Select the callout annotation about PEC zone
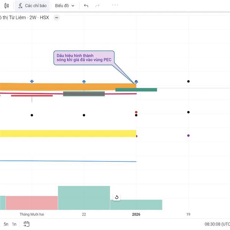The height and width of the screenshot is (230, 230). (x=84, y=58)
